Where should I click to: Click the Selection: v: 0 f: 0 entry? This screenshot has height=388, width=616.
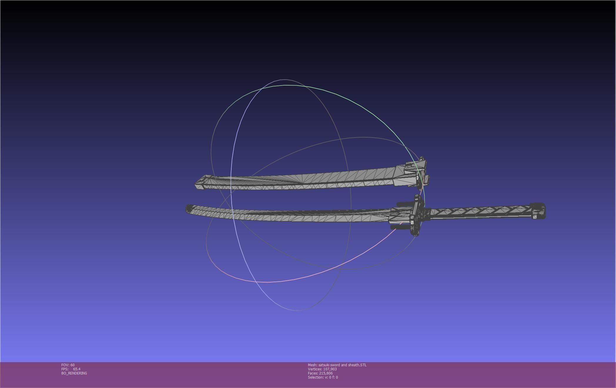323,377
